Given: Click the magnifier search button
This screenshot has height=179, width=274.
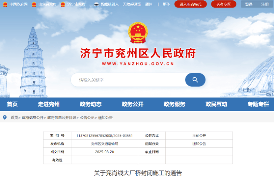Looking at the screenshot, I should [x=195, y=80].
